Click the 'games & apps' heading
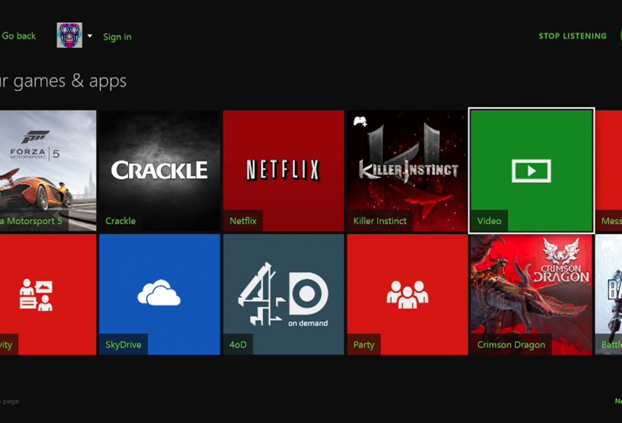 [x=70, y=81]
